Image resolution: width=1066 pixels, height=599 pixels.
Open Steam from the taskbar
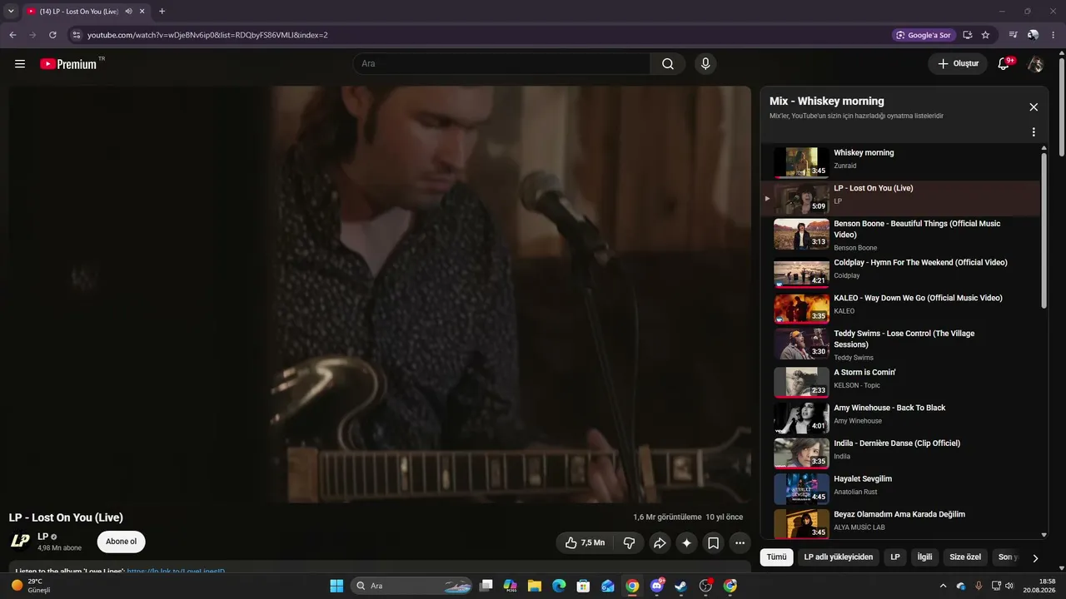tap(681, 586)
